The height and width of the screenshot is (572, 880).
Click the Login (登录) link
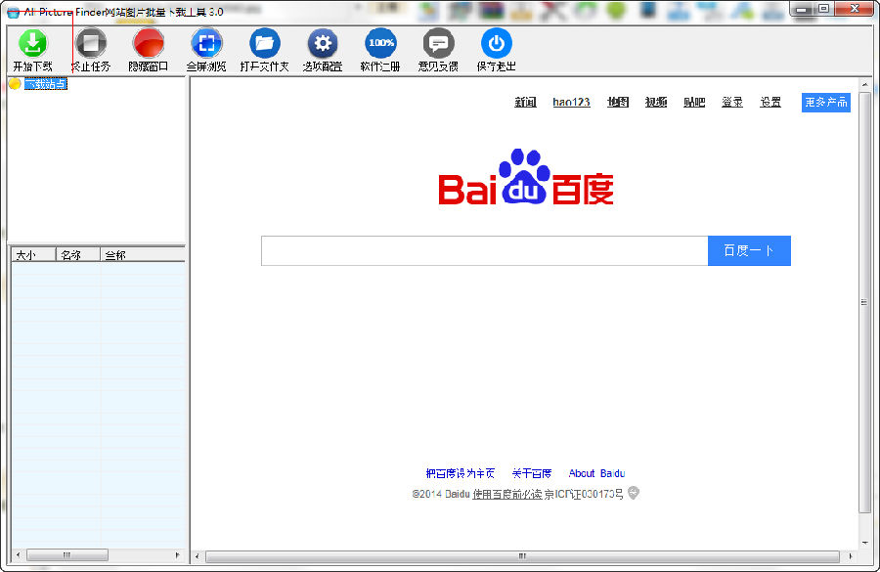click(732, 102)
